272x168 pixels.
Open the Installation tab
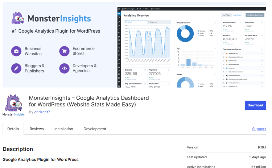pyautogui.click(x=64, y=129)
